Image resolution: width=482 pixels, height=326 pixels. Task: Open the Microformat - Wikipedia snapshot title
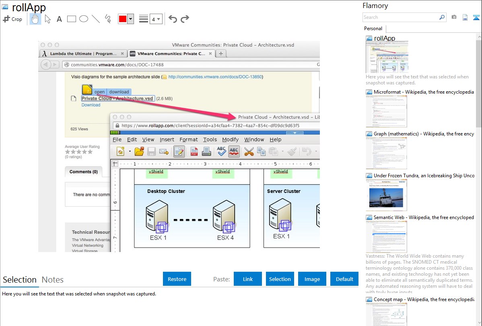424,92
